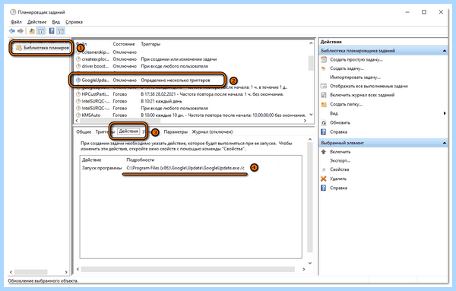Viewport: 456px width, 291px height.
Task: Select the ccleanerskip... task row
Action: pyautogui.click(x=191, y=52)
